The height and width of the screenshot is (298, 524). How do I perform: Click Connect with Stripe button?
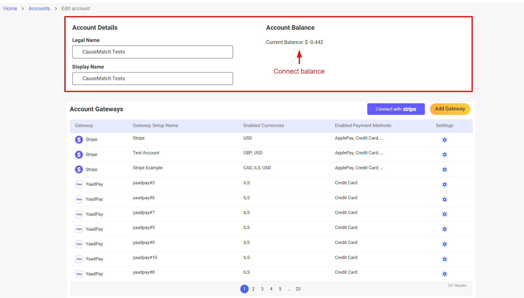396,109
